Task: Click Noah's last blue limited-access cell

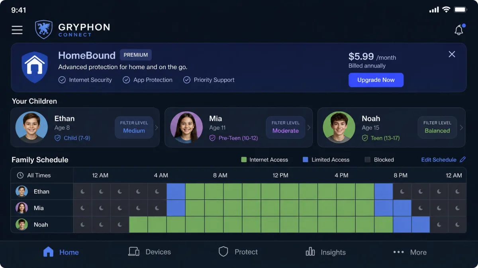Action: click(421, 224)
